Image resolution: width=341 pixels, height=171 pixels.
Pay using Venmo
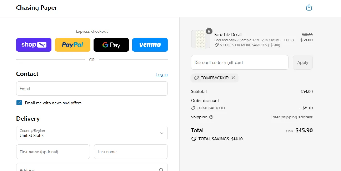pos(150,45)
